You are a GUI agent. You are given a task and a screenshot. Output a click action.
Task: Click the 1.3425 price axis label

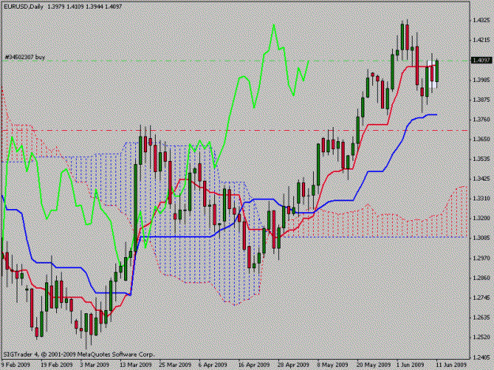(x=481, y=178)
